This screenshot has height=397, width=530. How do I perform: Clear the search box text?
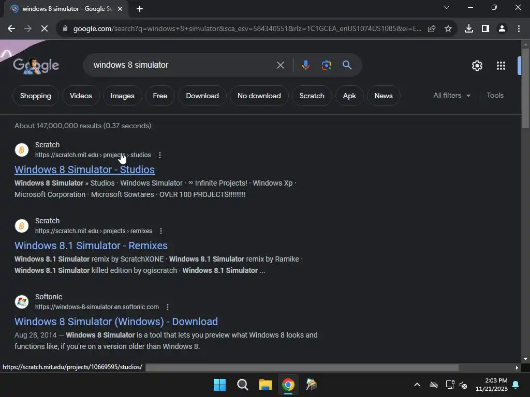280,65
